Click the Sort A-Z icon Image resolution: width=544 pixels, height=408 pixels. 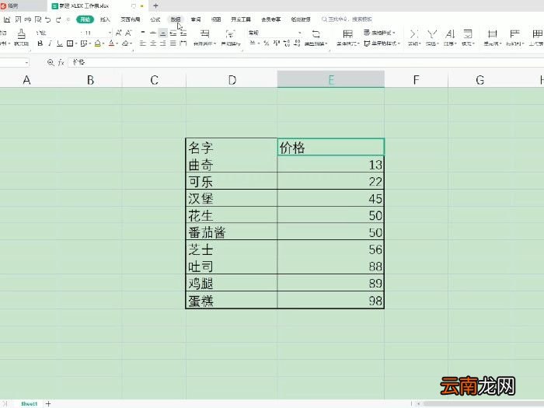450,34
